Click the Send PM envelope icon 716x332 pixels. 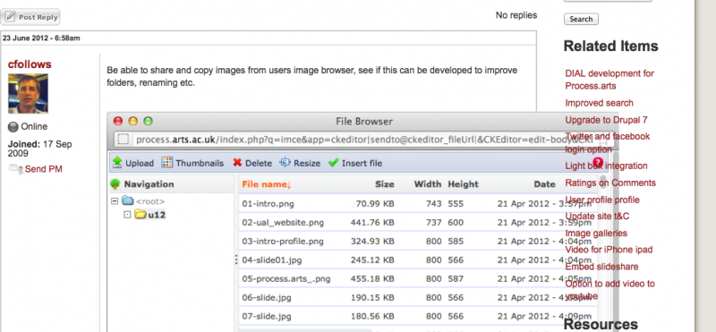16,169
